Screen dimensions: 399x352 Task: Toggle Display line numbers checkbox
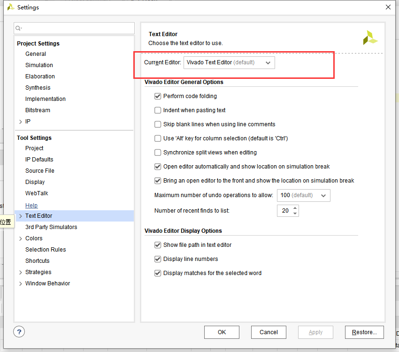coord(158,259)
